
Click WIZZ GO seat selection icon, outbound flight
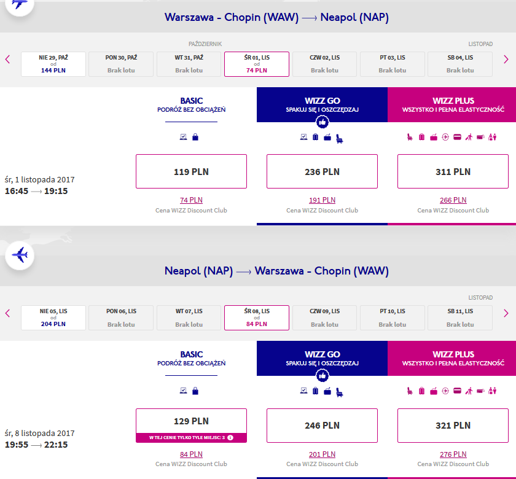(339, 139)
